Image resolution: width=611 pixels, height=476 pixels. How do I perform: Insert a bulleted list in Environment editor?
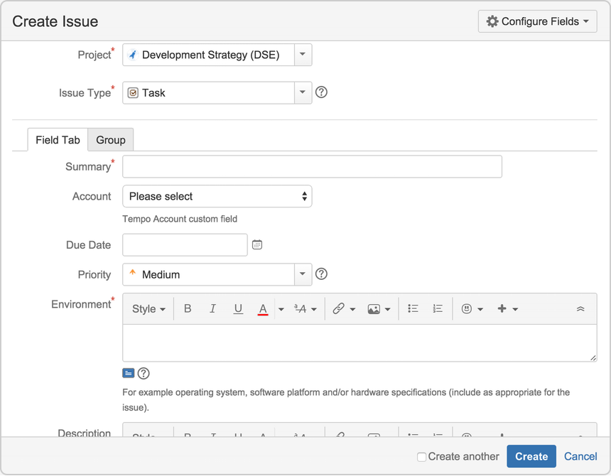413,308
